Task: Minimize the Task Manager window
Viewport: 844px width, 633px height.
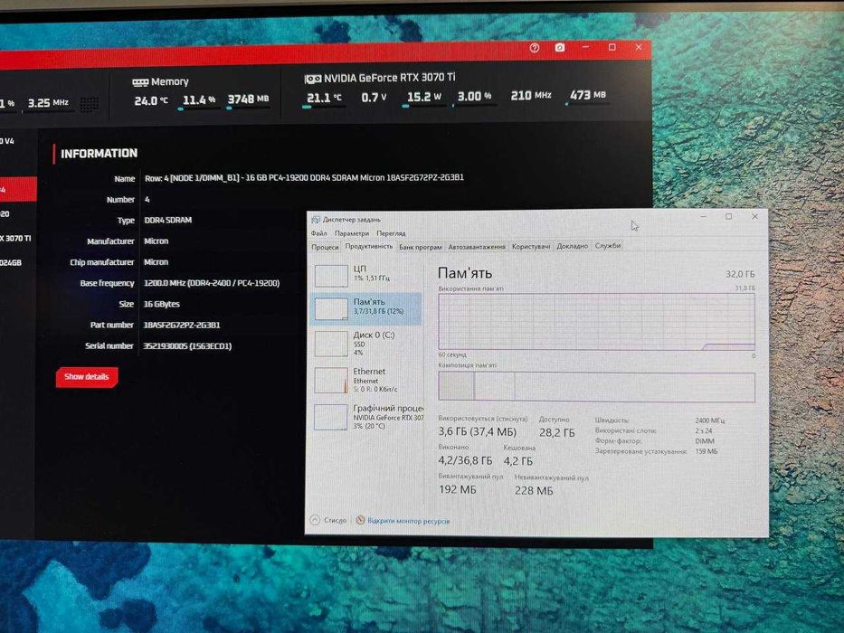Action: coord(703,216)
